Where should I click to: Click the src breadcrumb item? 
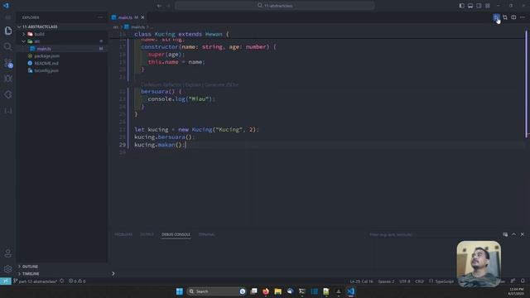coord(116,26)
